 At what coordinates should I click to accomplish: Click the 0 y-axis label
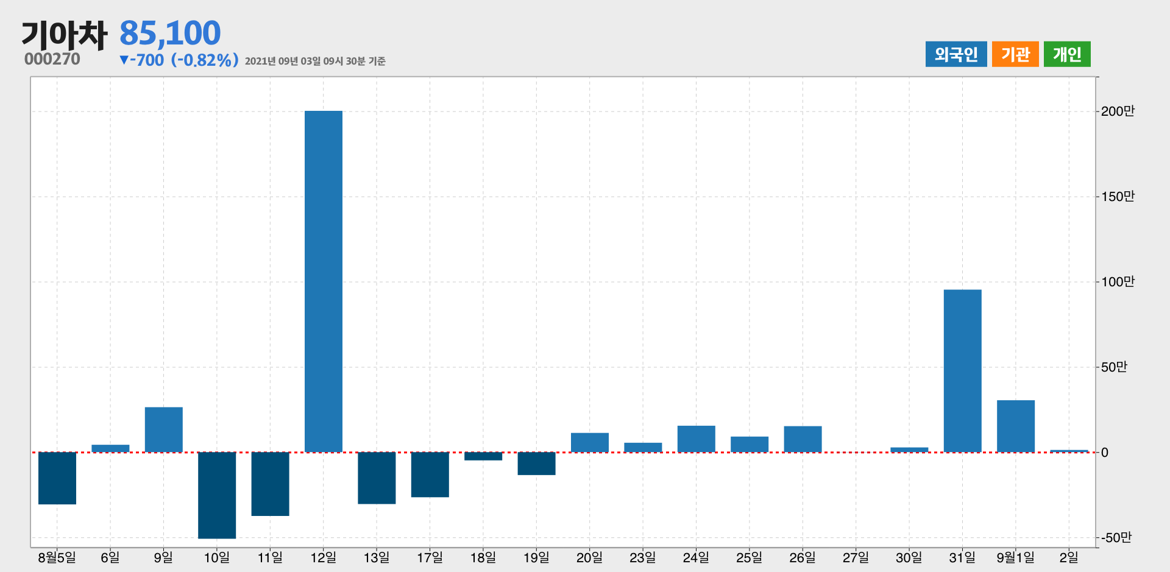click(1104, 453)
